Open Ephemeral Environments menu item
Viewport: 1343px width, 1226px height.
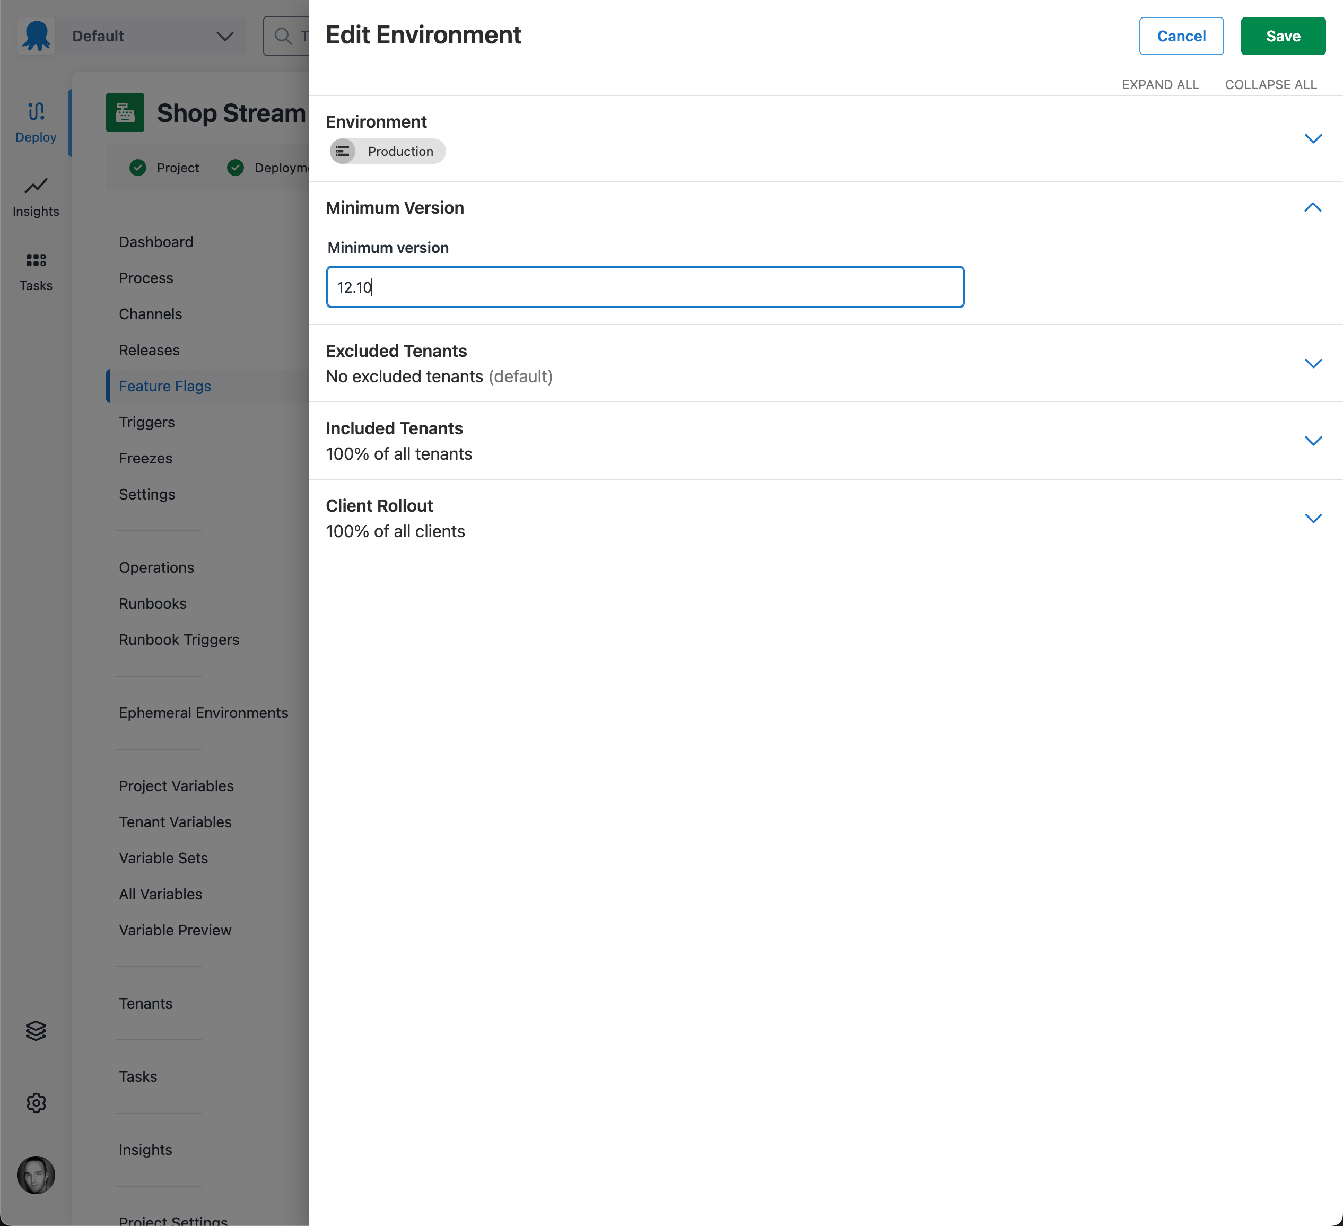[x=203, y=713]
